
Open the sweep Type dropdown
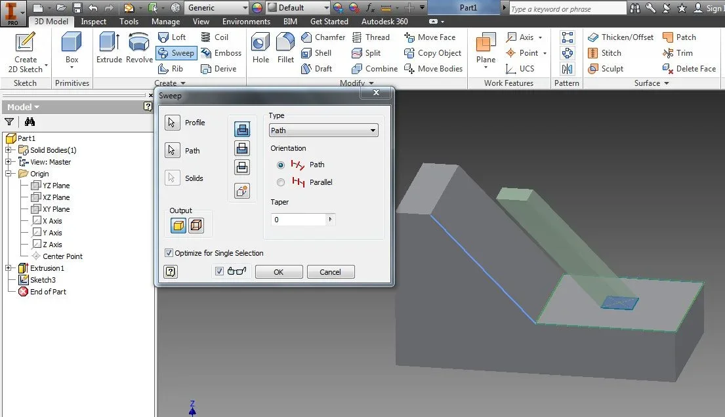(x=323, y=130)
